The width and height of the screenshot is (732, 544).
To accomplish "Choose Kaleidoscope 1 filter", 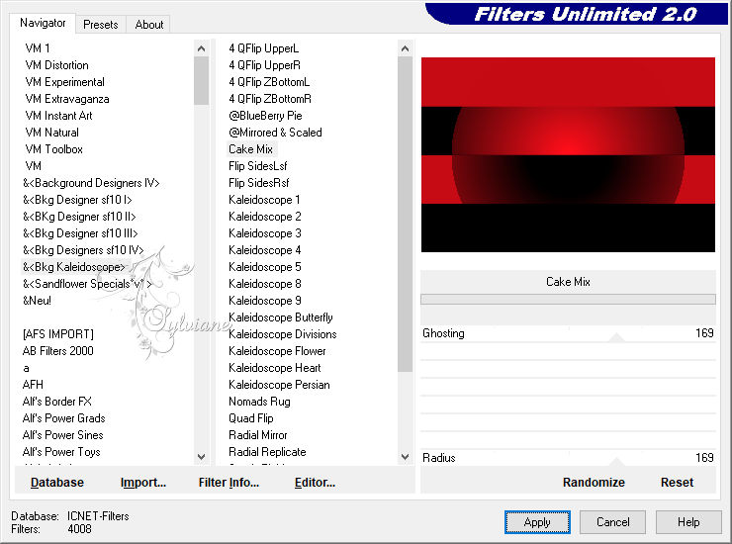I will point(264,200).
